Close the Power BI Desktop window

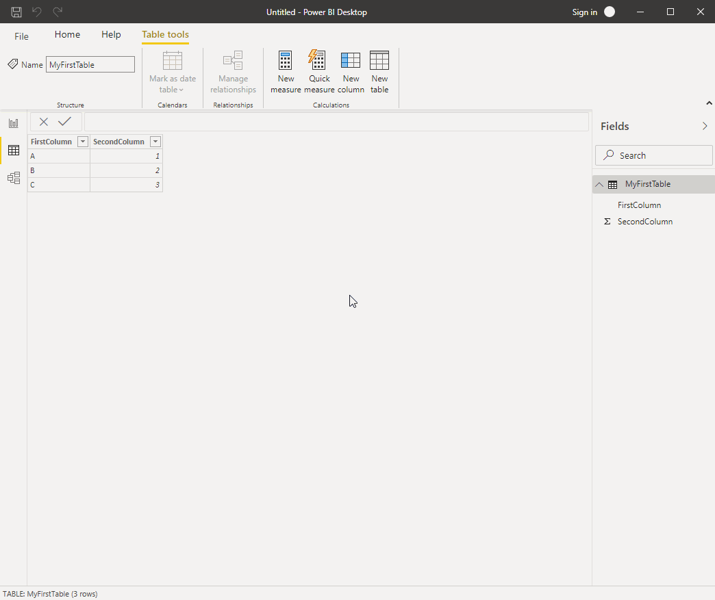tap(701, 12)
